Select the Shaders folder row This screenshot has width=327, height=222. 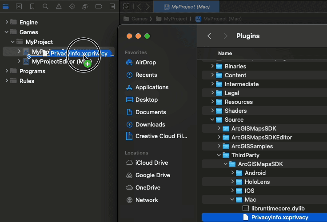(264, 111)
